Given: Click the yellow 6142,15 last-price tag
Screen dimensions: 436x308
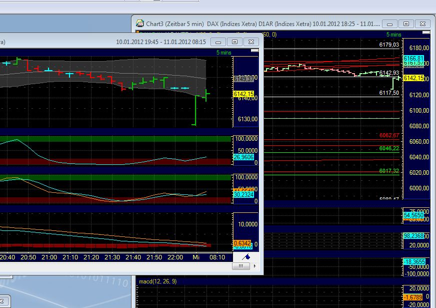Looking at the screenshot, I should point(244,94).
